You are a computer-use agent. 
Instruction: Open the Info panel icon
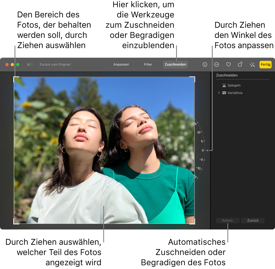click(x=205, y=64)
